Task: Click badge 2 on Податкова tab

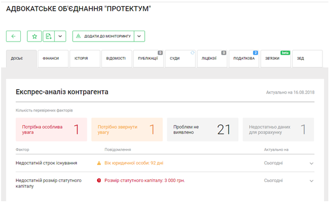Action: [x=256, y=52]
